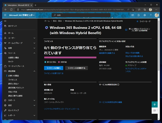Click the ユーザー person icon in sidebar

(x=5, y=38)
